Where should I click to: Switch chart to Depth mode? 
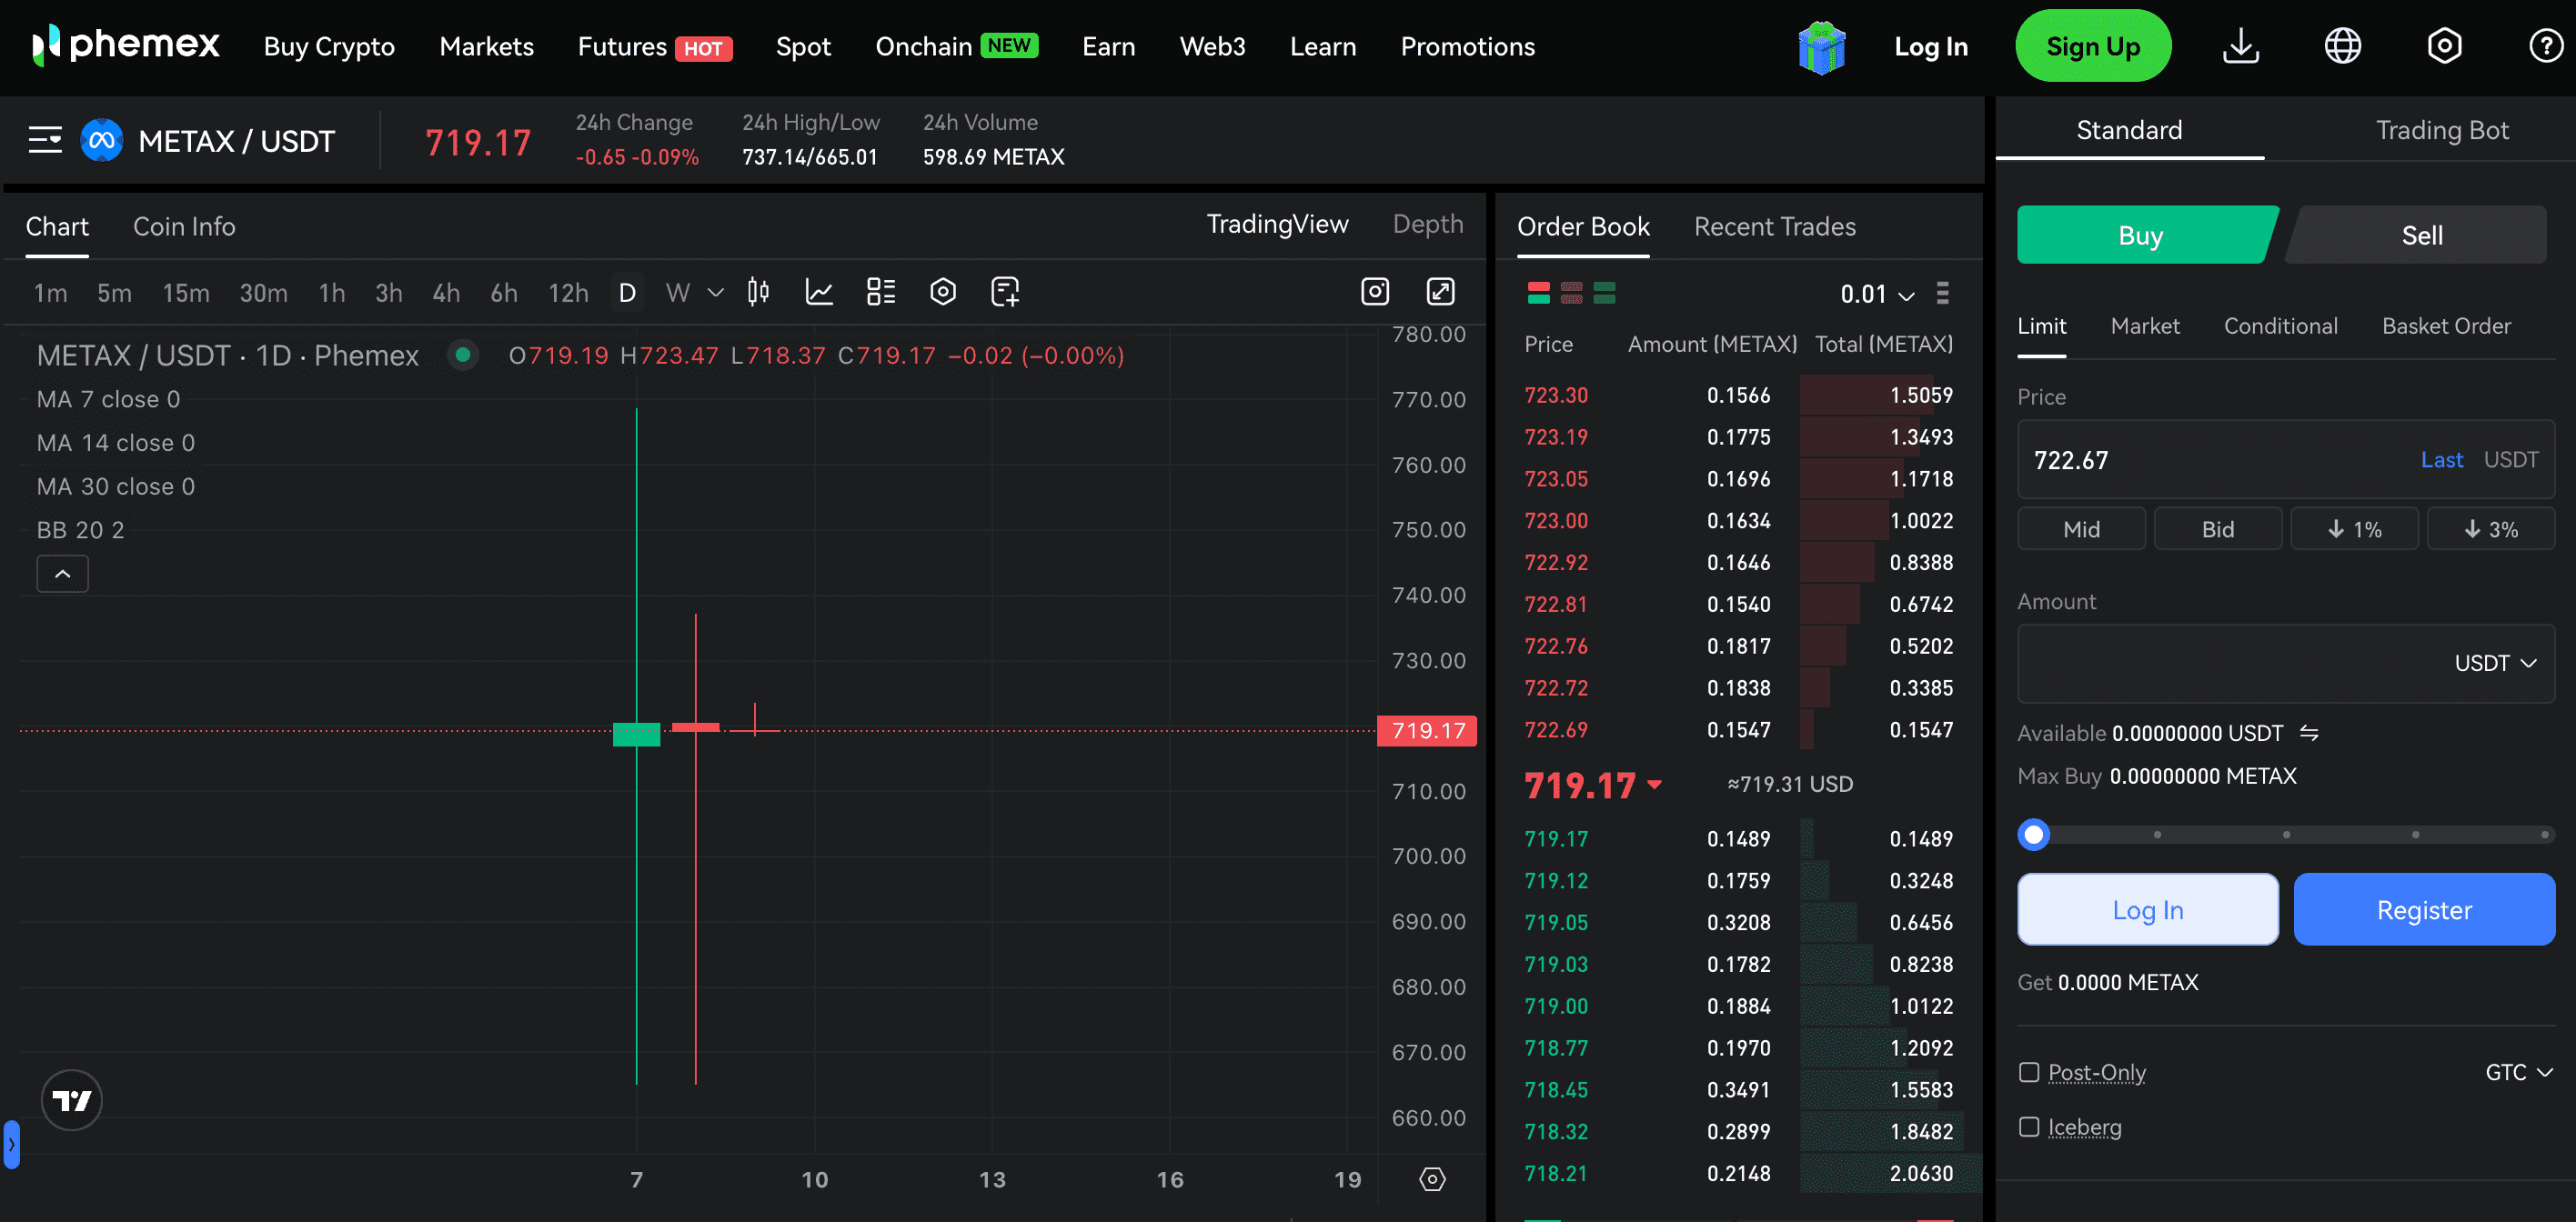pos(1427,224)
